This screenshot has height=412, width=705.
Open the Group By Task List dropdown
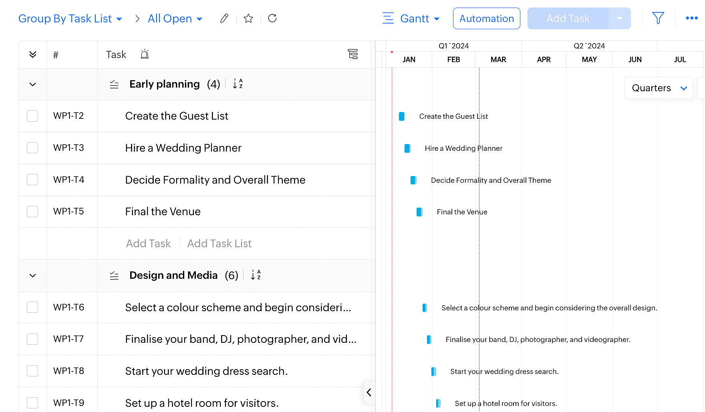(70, 19)
